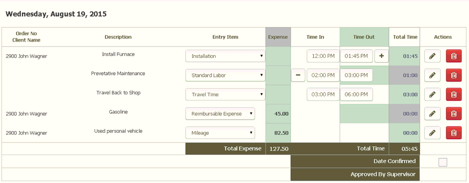This screenshot has height=183, width=469.
Task: Edit the Travel Back to Shop entry
Action: pos(432,94)
